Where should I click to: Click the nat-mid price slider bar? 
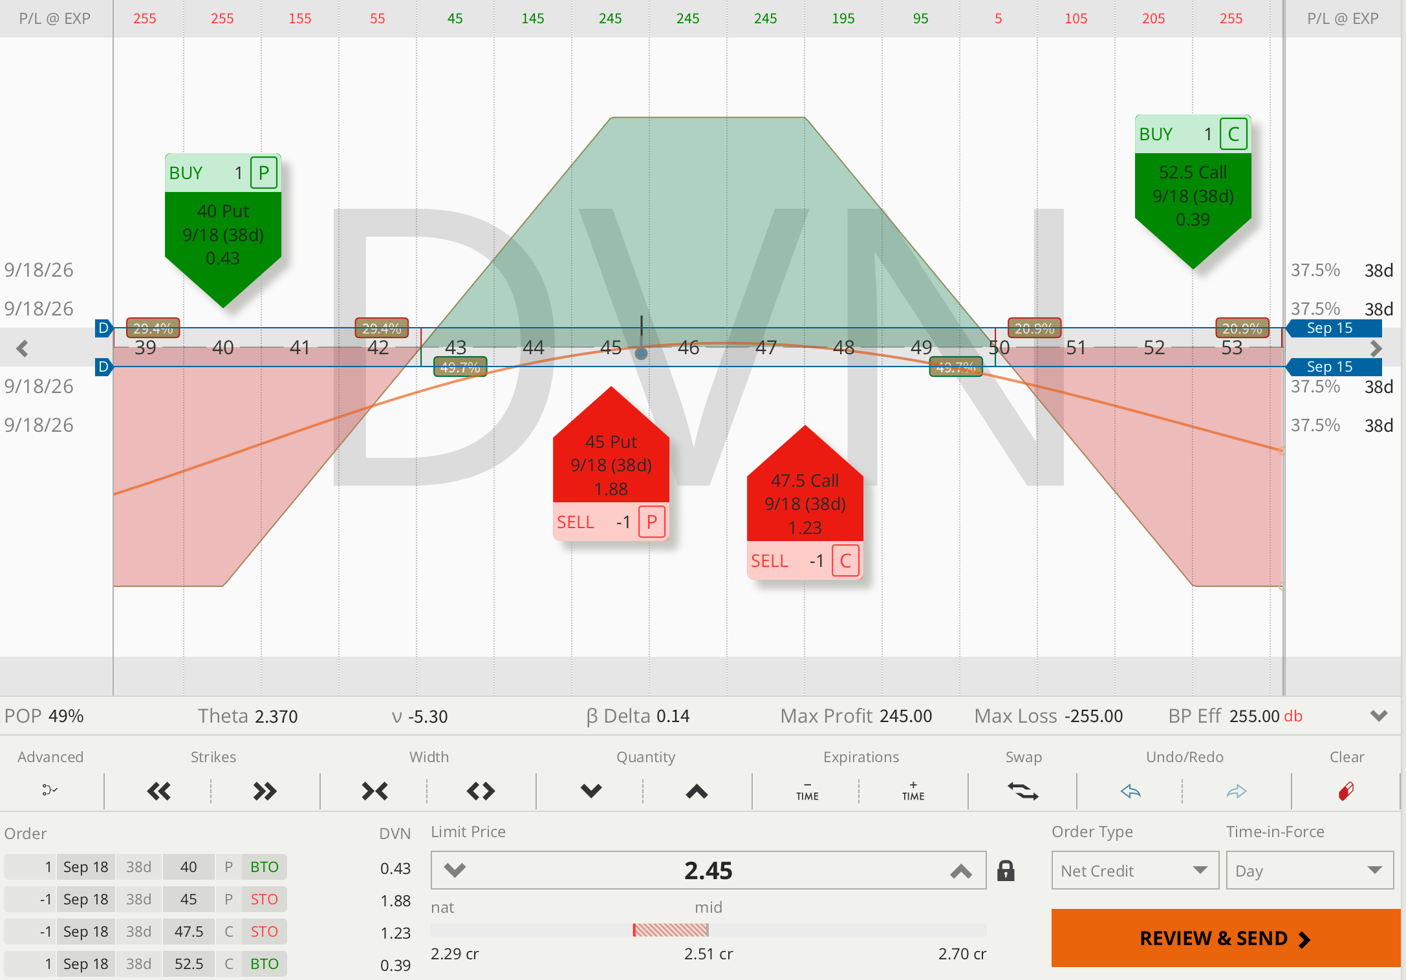(708, 930)
